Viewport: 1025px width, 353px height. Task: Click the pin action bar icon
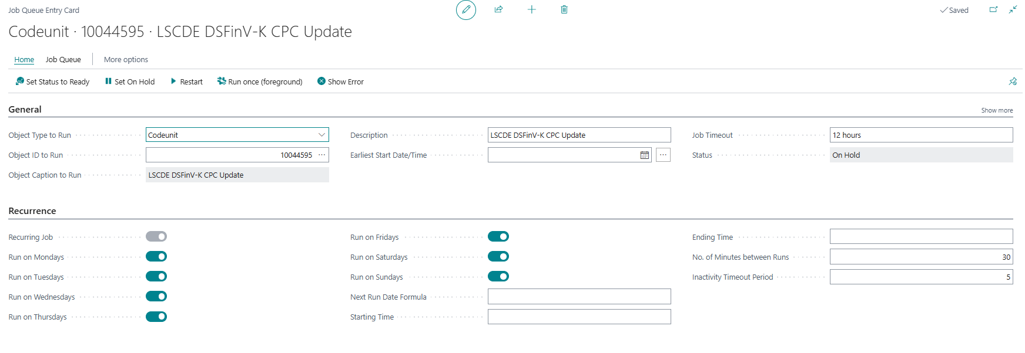pyautogui.click(x=1013, y=82)
